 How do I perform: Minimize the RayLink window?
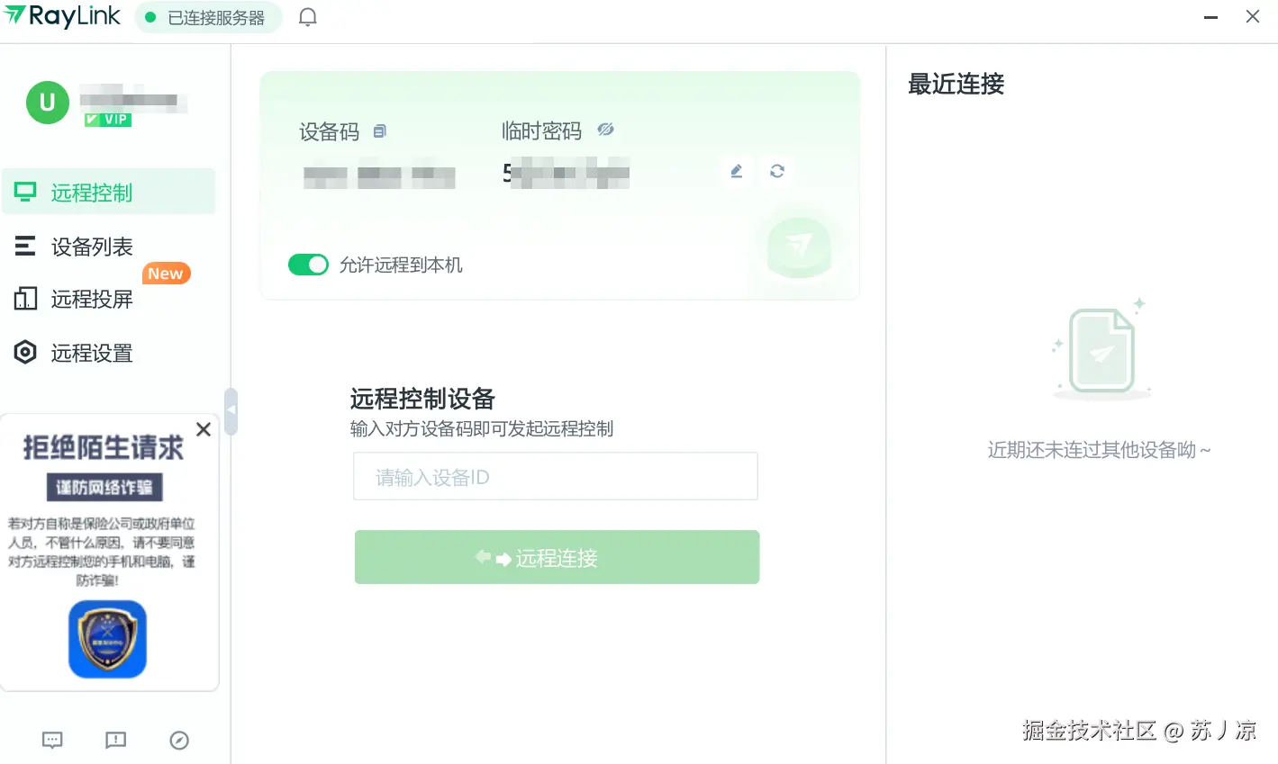[1211, 17]
